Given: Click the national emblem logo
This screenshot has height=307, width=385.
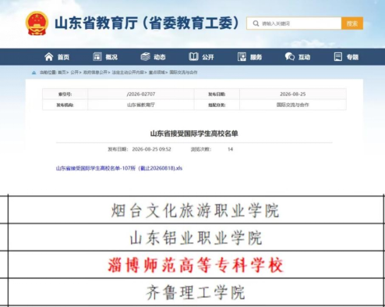Looking at the screenshot, I should click(37, 23).
